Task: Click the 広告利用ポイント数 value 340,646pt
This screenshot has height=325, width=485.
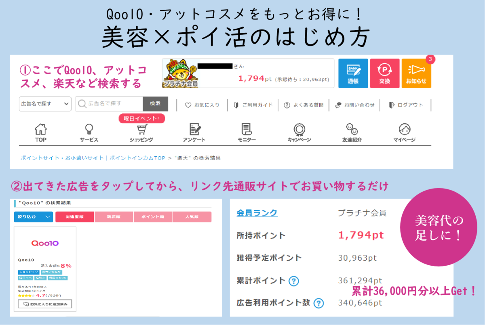Action: (x=360, y=302)
